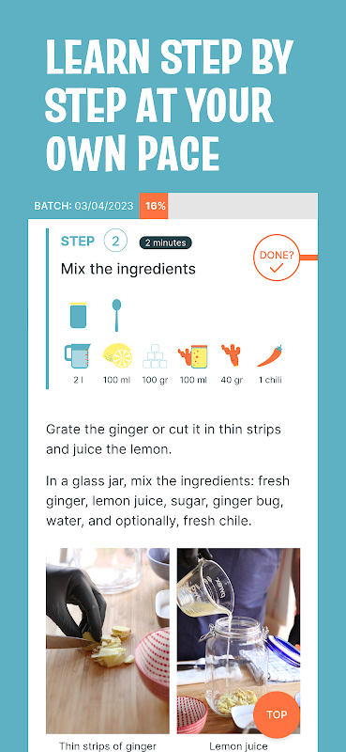Screen dimensions: 346x752
Task: Click the orange TOP button
Action: [277, 714]
